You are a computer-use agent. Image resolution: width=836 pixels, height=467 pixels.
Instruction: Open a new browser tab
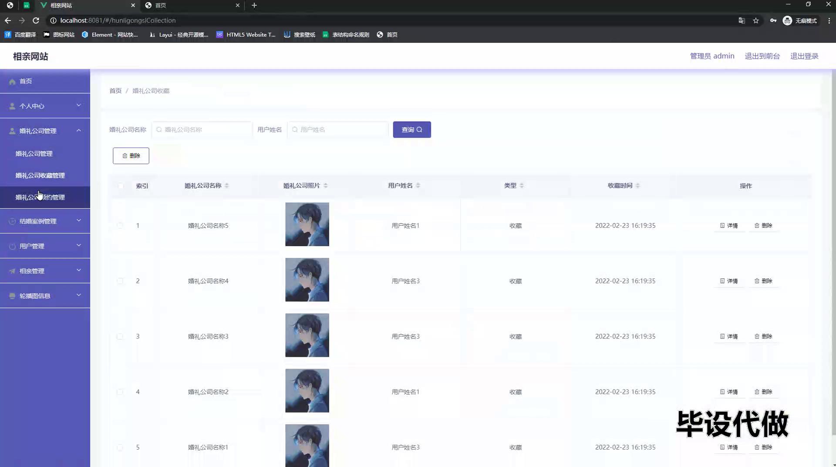(254, 5)
